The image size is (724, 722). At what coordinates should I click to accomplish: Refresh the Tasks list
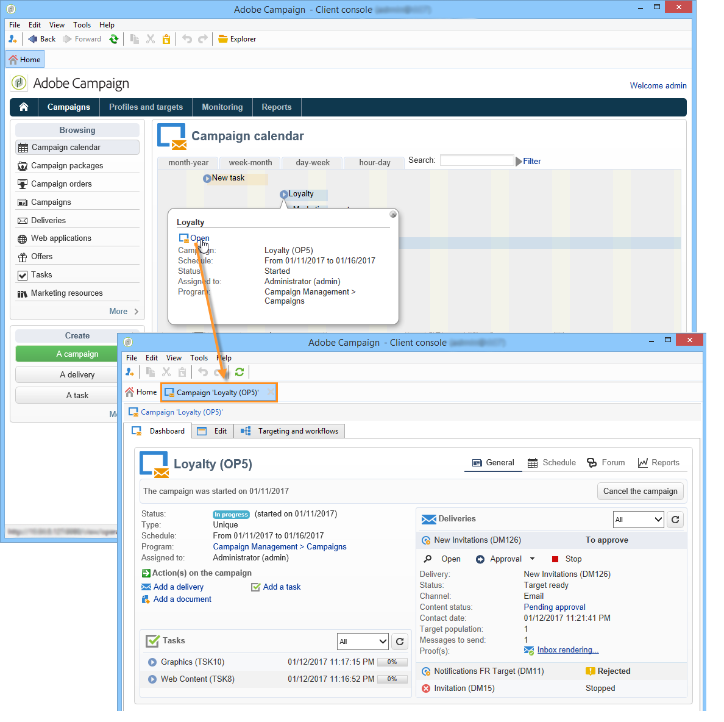pyautogui.click(x=400, y=642)
